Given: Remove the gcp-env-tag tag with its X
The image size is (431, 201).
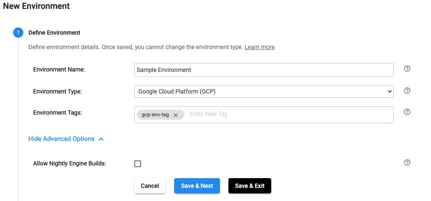Looking at the screenshot, I should tap(175, 115).
